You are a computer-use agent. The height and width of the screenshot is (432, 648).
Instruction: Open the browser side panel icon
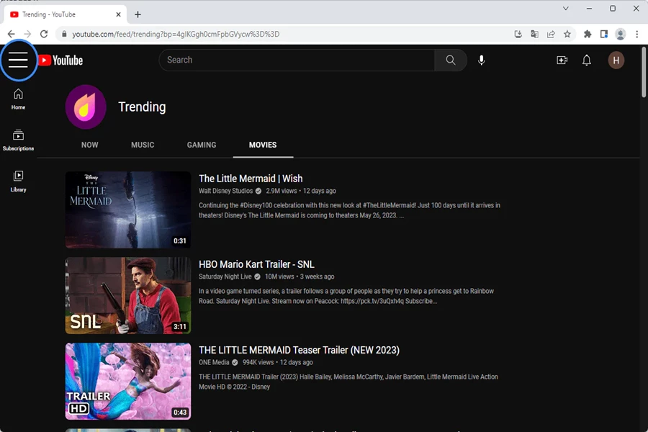[604, 34]
